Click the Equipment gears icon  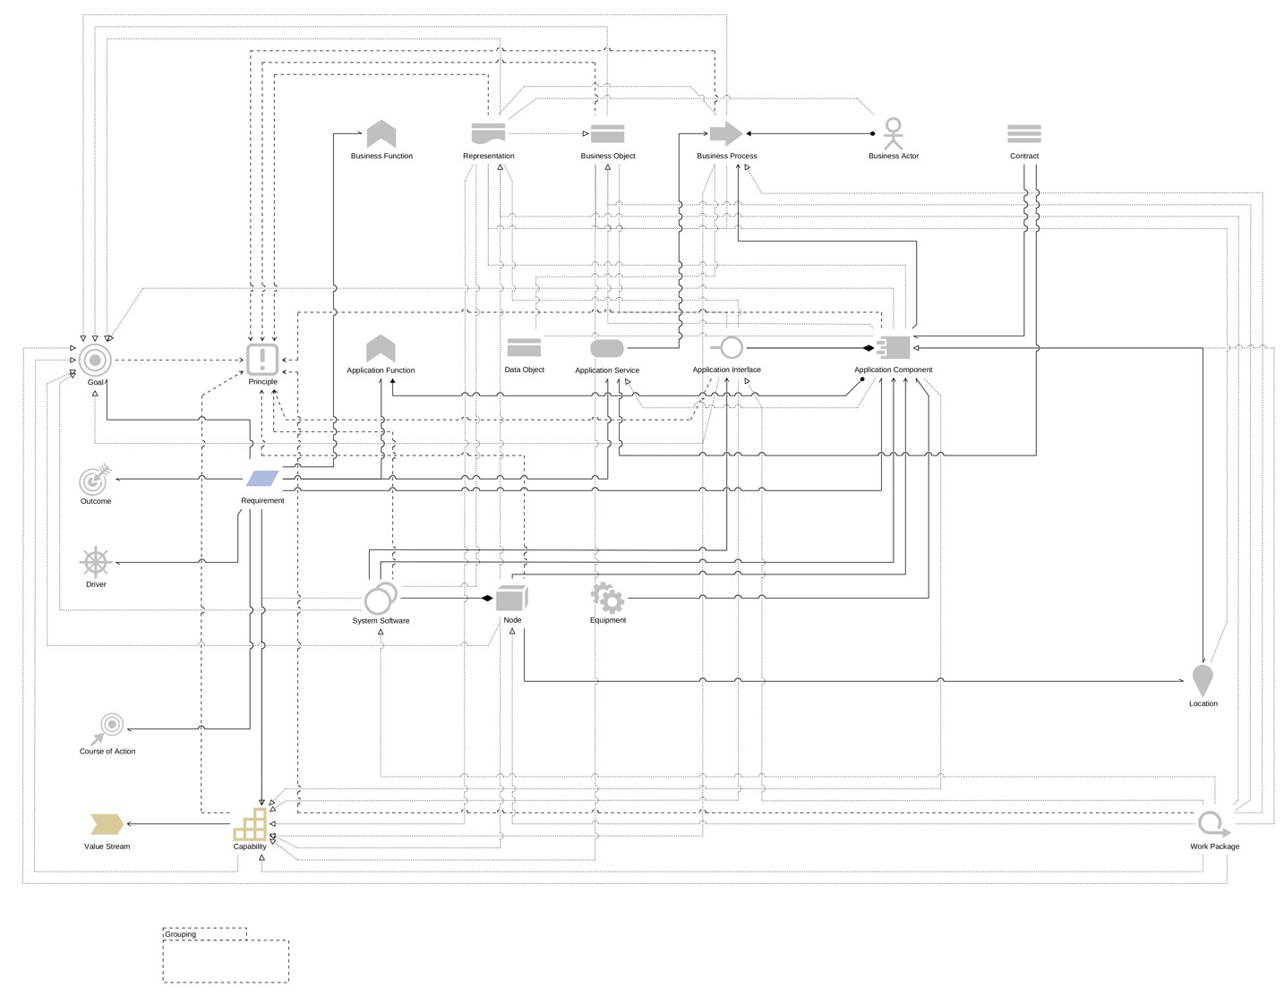(607, 597)
